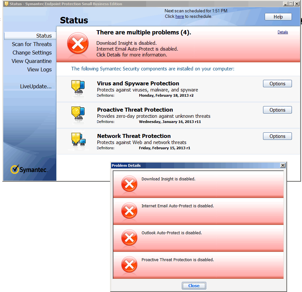Viewport: 302px width, 292px height.
Task: Click the large 'Status' page title
Action: pyautogui.click(x=74, y=20)
